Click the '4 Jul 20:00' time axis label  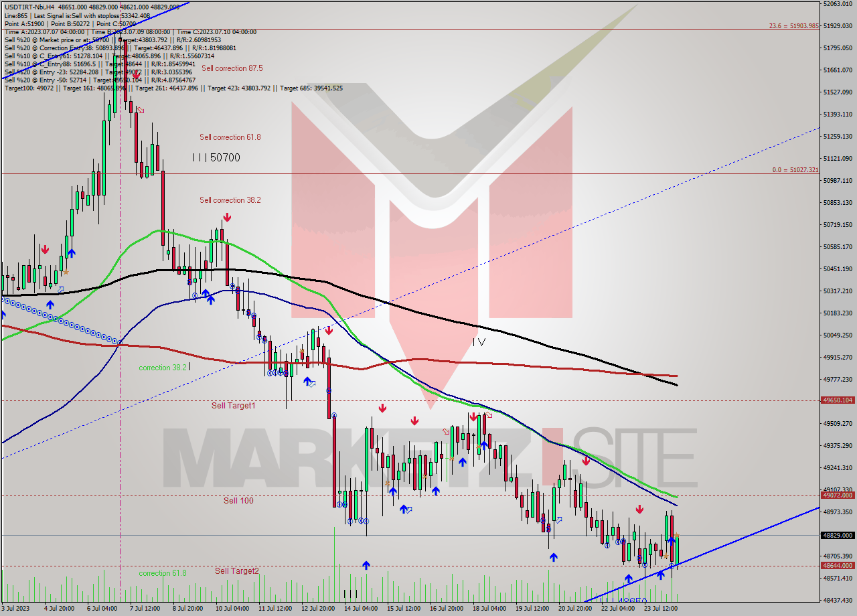(x=59, y=609)
